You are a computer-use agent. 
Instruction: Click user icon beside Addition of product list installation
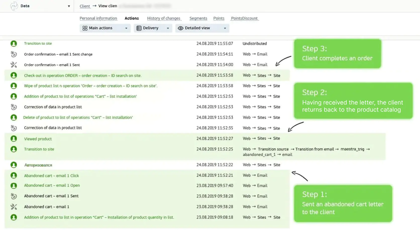point(14,96)
